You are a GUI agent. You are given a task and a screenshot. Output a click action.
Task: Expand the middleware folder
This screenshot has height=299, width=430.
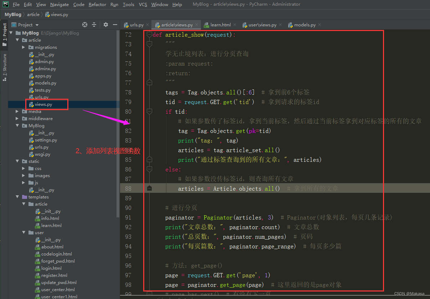click(17, 119)
